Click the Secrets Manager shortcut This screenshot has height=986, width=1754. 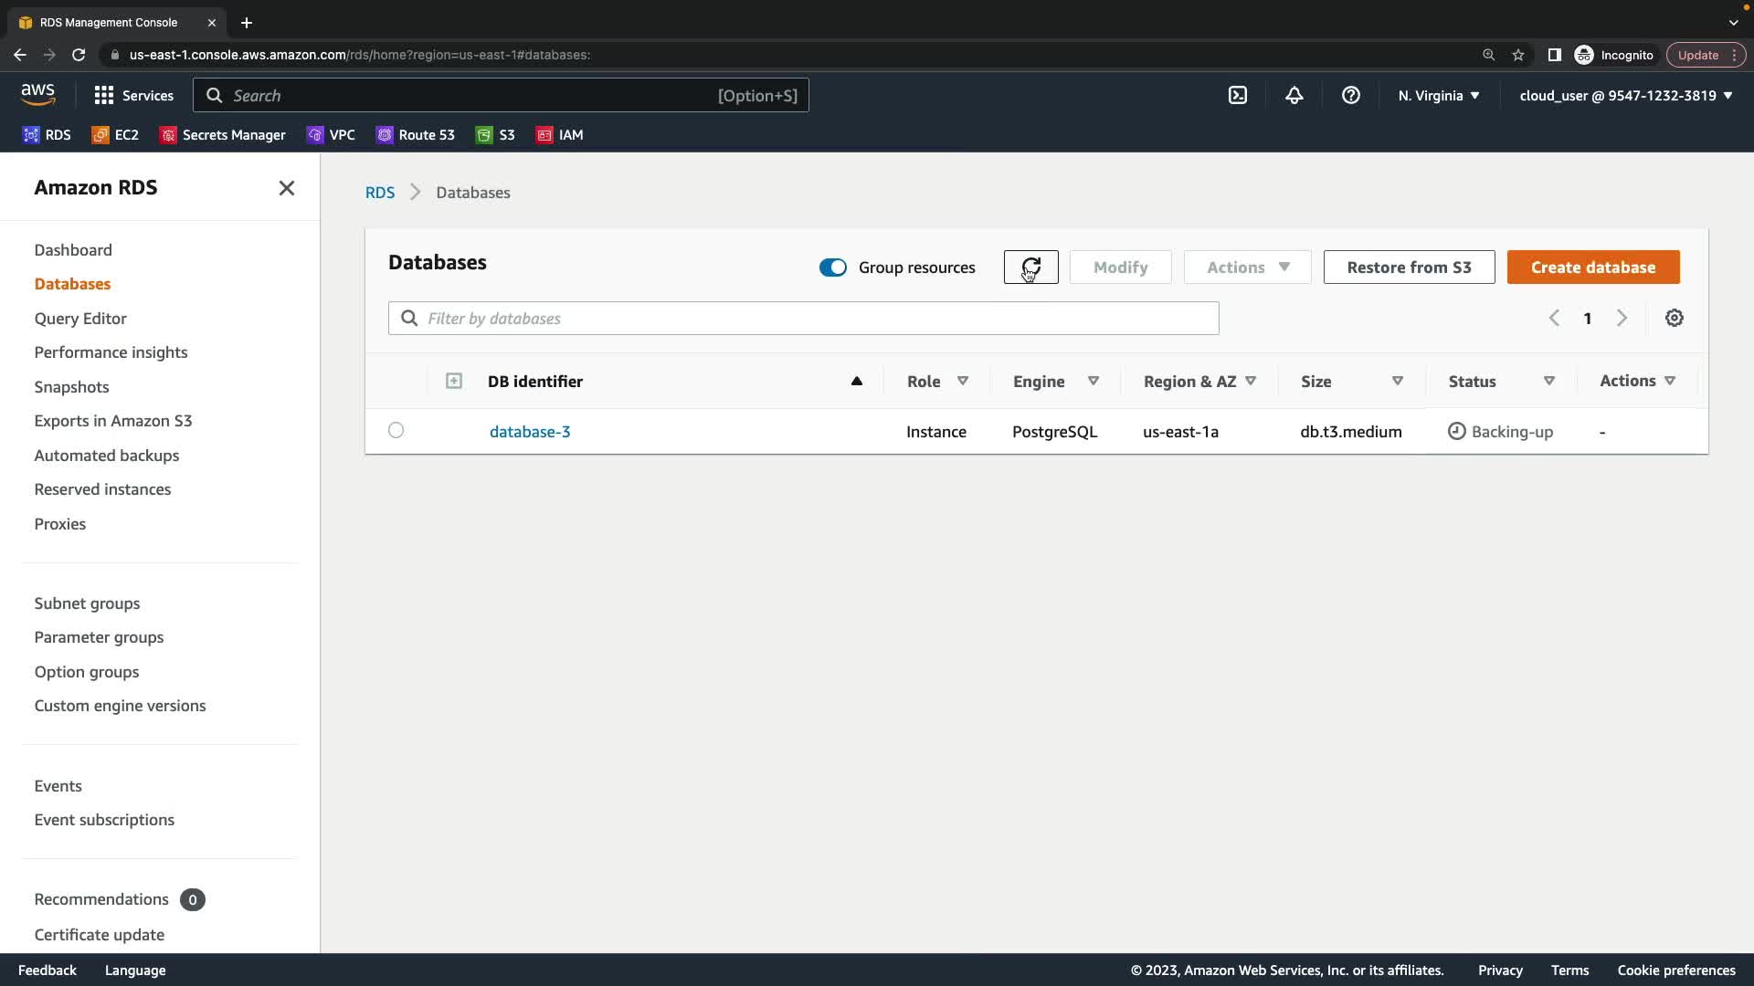pos(223,135)
